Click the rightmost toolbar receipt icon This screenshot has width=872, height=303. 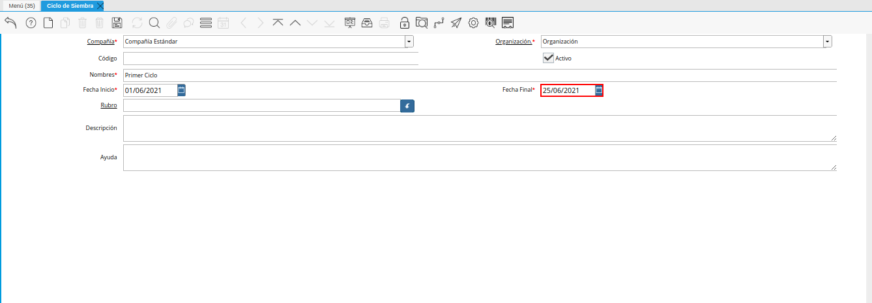click(508, 23)
